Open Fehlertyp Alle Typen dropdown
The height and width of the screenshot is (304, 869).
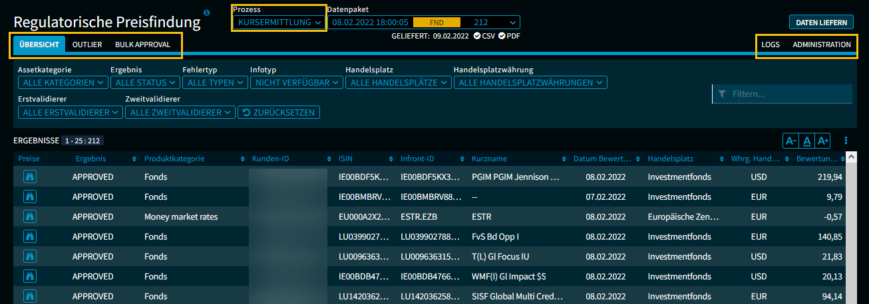coord(215,83)
